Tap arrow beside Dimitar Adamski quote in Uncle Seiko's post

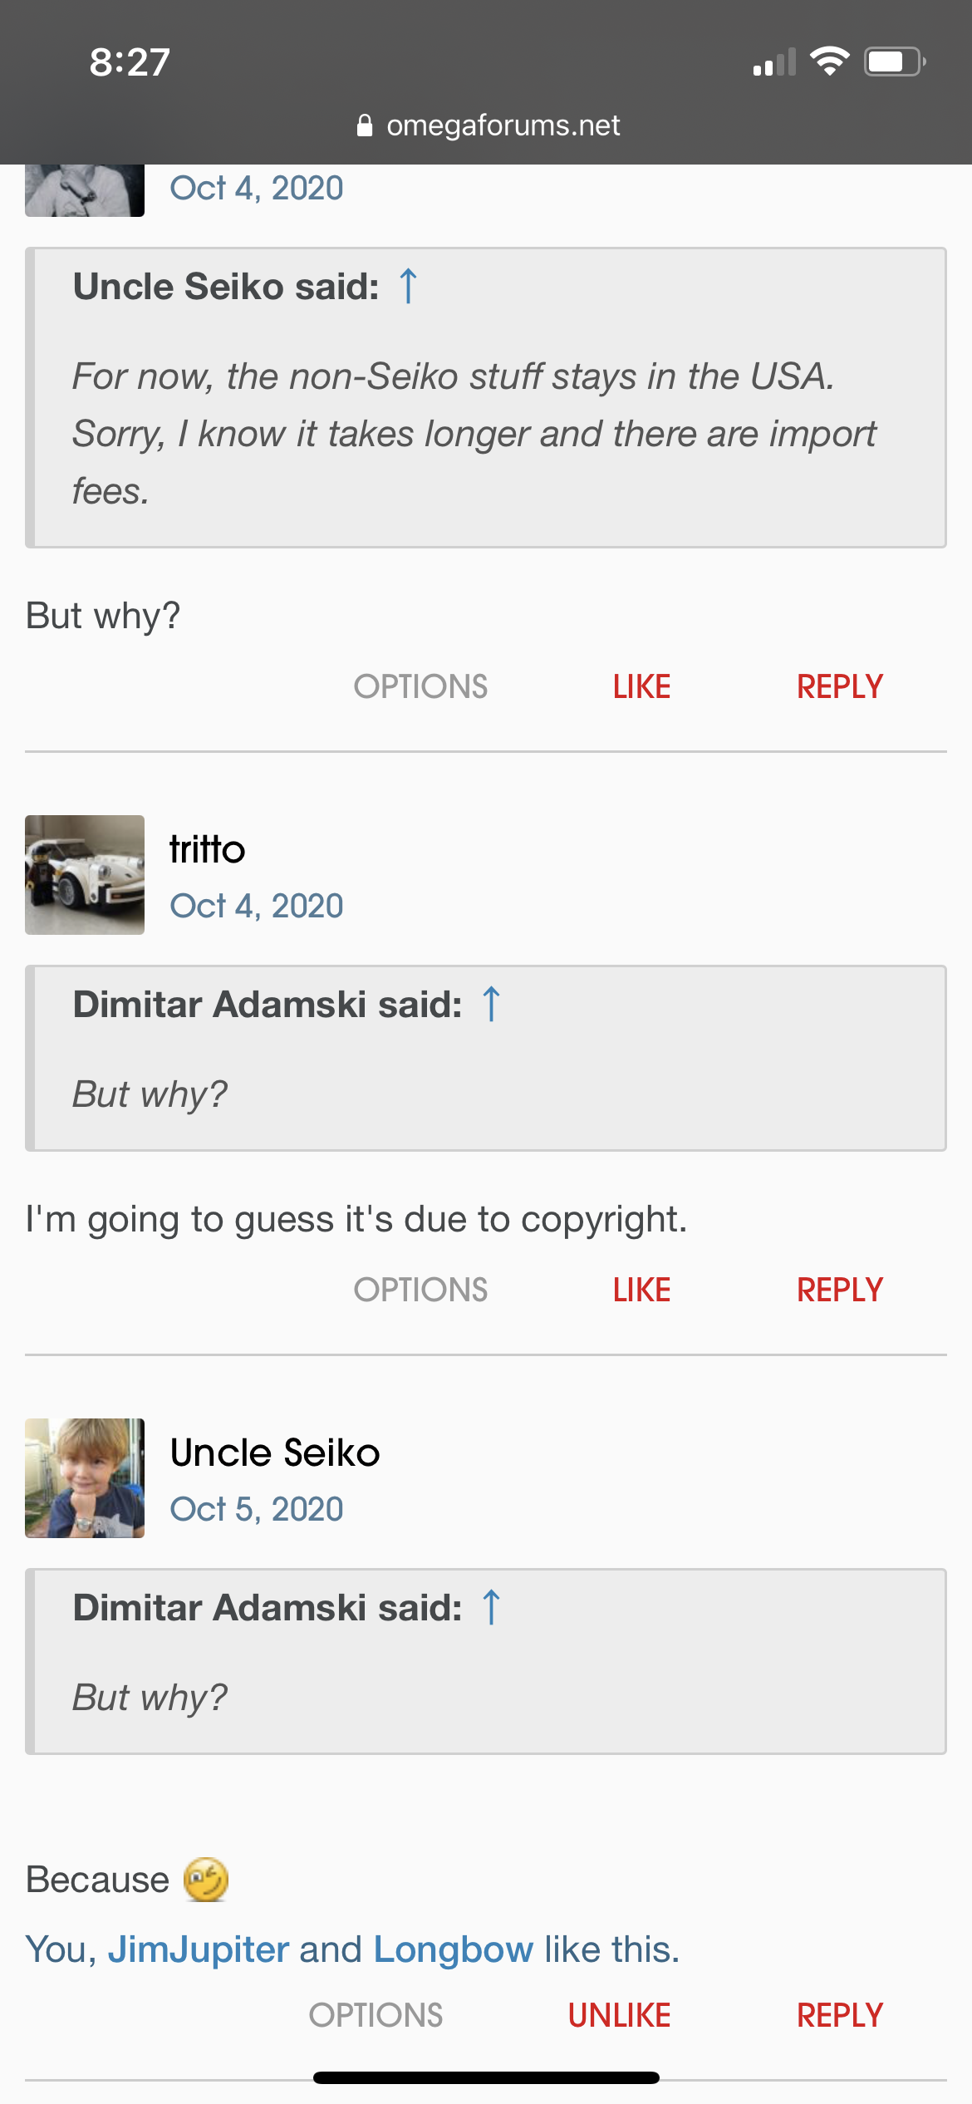pos(491,1608)
